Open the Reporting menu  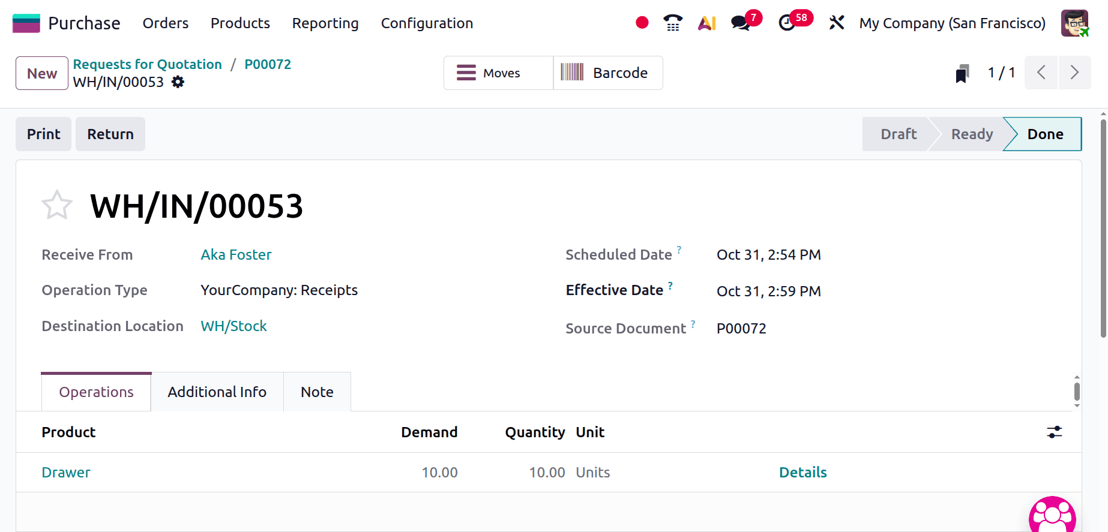325,23
